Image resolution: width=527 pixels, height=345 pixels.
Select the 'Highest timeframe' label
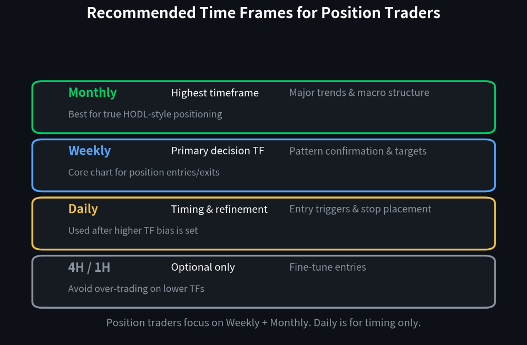[x=215, y=93]
